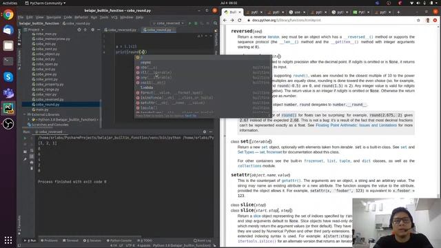441x248 pixels.
Task: Choose setattr from the completion popup
Action: click(x=203, y=103)
